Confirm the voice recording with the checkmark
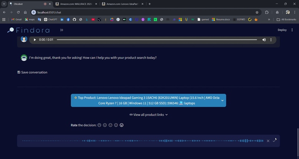The height and width of the screenshot is (159, 299). pos(274,141)
